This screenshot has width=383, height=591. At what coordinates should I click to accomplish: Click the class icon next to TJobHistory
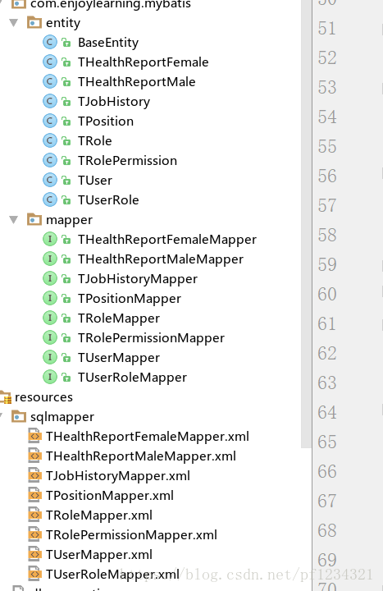[x=50, y=101]
